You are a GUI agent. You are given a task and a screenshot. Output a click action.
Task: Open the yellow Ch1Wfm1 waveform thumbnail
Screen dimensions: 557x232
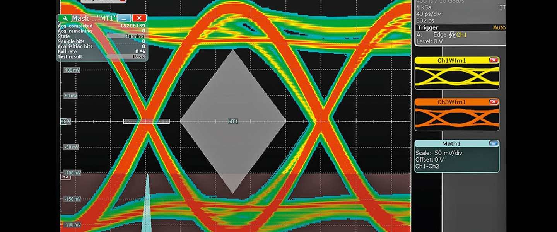[457, 76]
